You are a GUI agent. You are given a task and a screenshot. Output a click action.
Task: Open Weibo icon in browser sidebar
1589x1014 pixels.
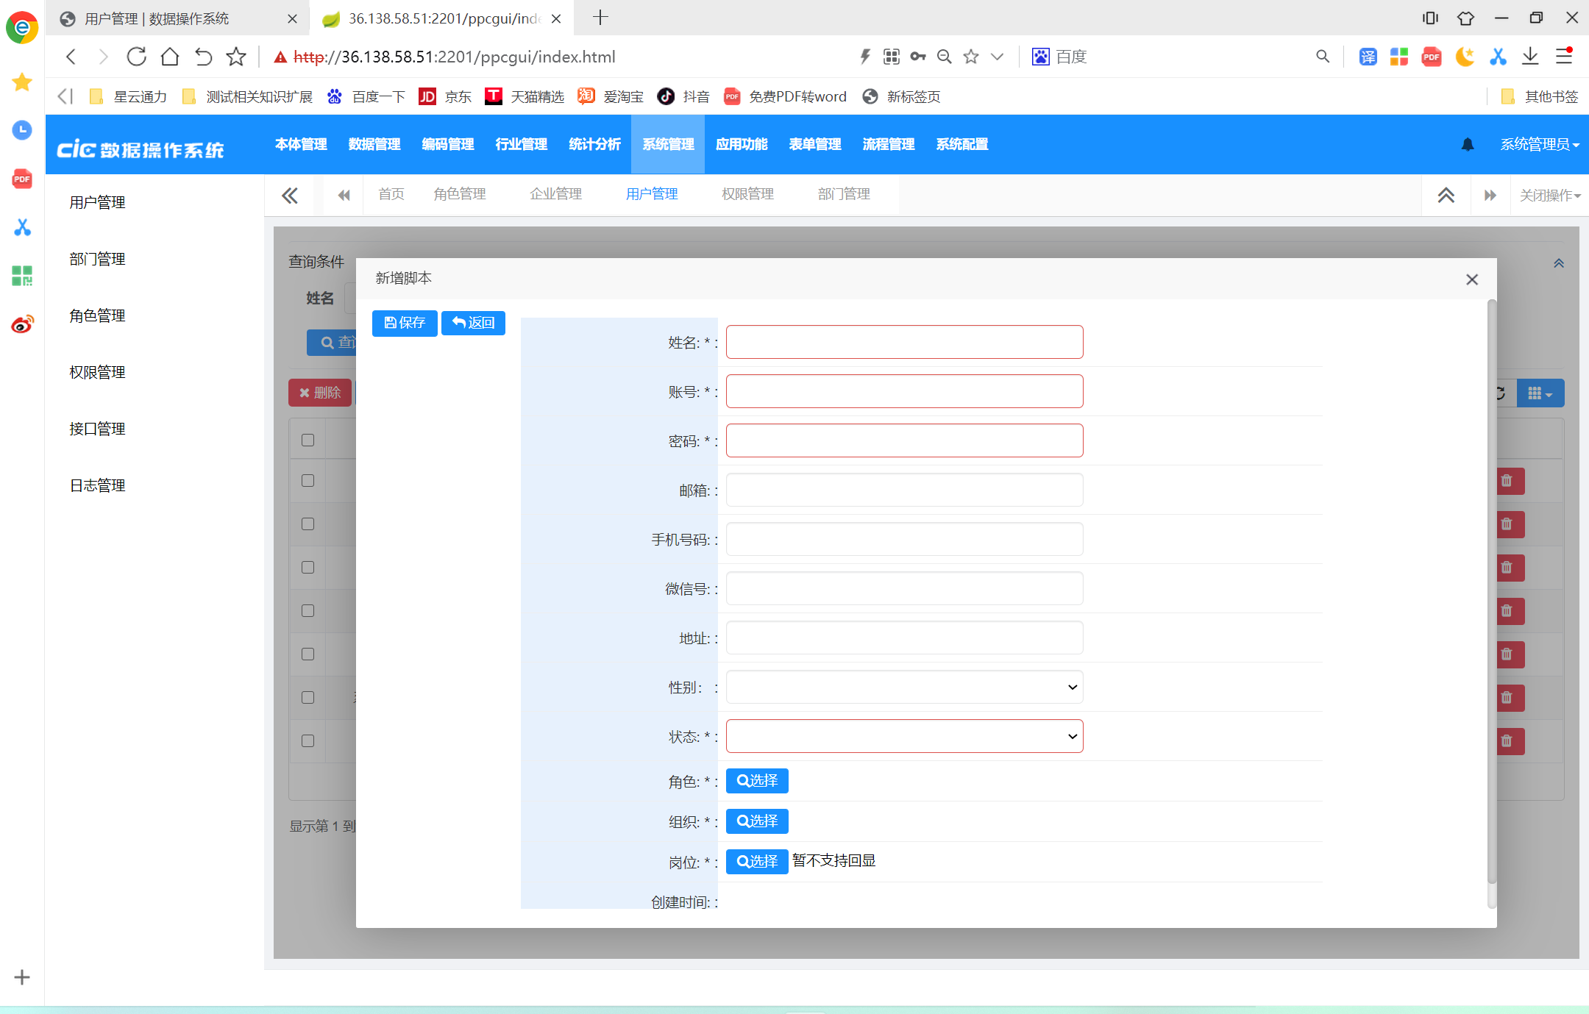click(x=22, y=324)
